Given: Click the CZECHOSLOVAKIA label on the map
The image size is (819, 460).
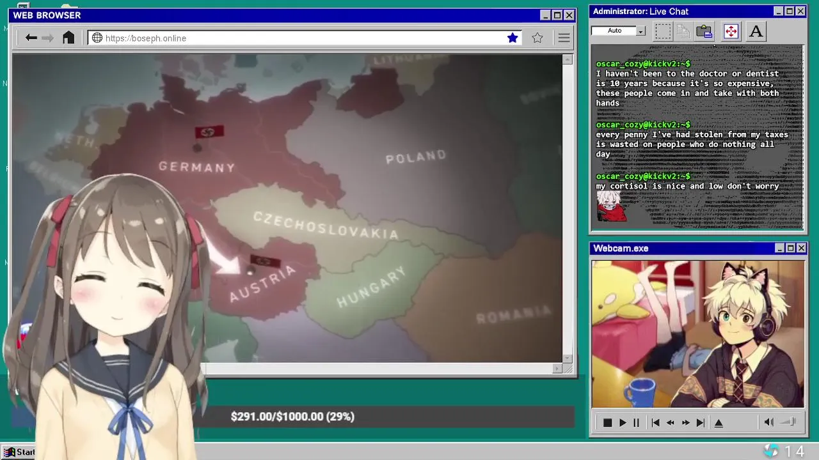Looking at the screenshot, I should click(x=326, y=225).
